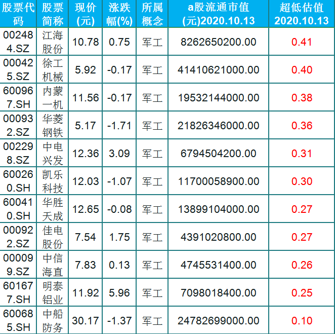Click stock name 江海股份
This screenshot has height=334, width=335.
pos(52,42)
